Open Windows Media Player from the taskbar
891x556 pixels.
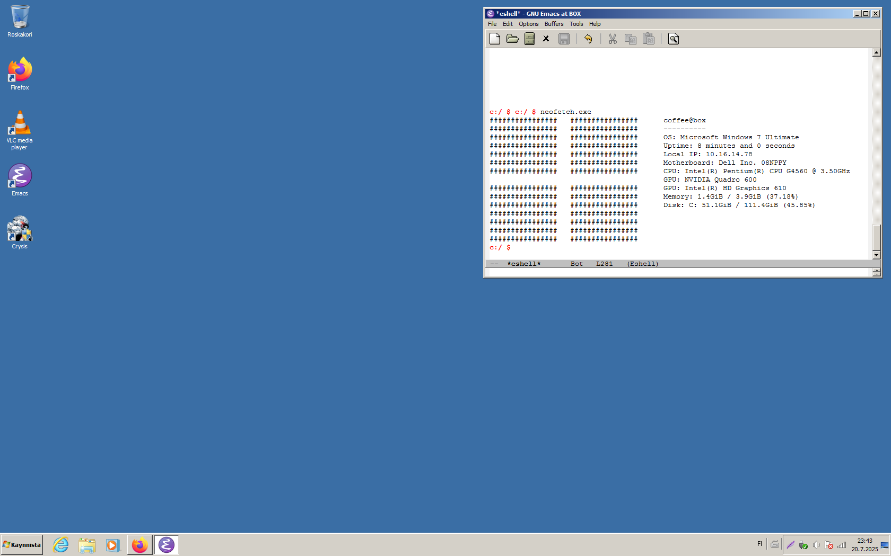tap(112, 545)
